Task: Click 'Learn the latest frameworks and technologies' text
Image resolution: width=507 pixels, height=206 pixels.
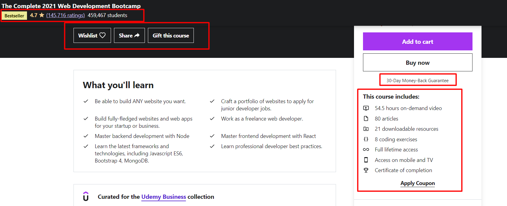Action: (139, 154)
